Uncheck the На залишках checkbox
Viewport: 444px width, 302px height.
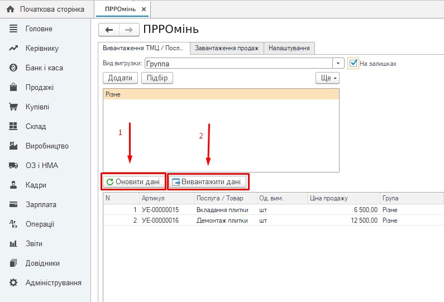tap(353, 63)
